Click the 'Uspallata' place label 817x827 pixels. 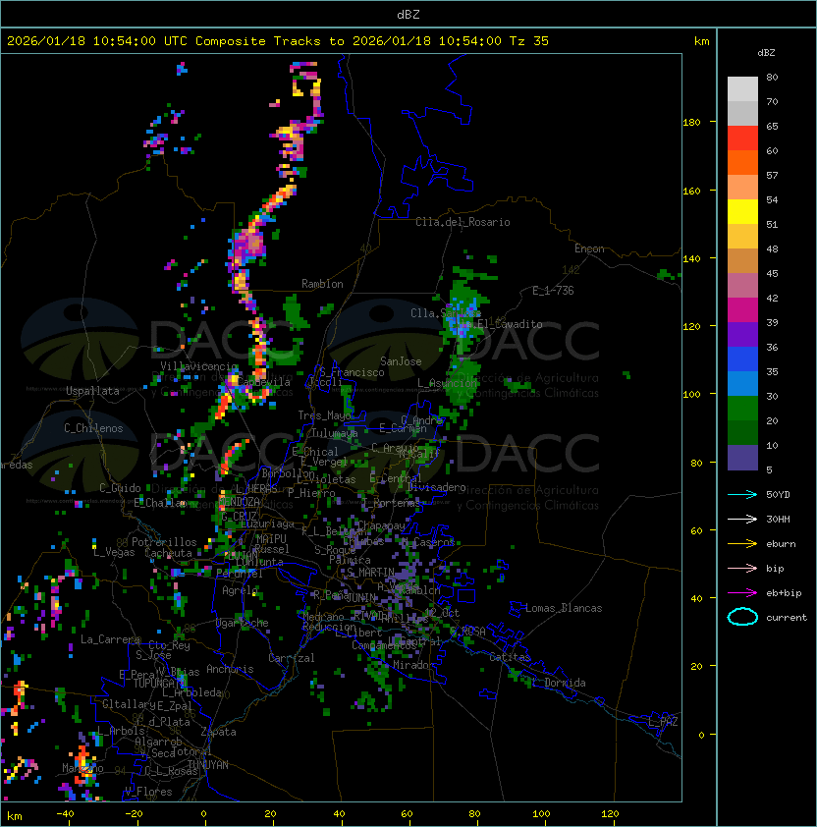[92, 391]
